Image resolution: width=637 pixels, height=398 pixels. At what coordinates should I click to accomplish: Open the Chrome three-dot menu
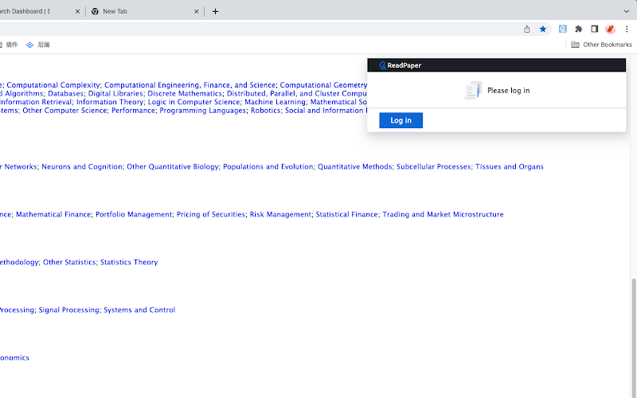pyautogui.click(x=627, y=29)
